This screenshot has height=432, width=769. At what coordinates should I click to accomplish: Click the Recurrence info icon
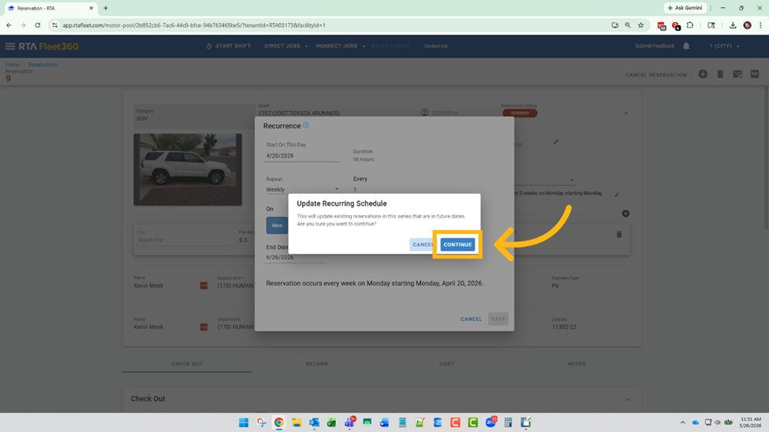tap(306, 125)
